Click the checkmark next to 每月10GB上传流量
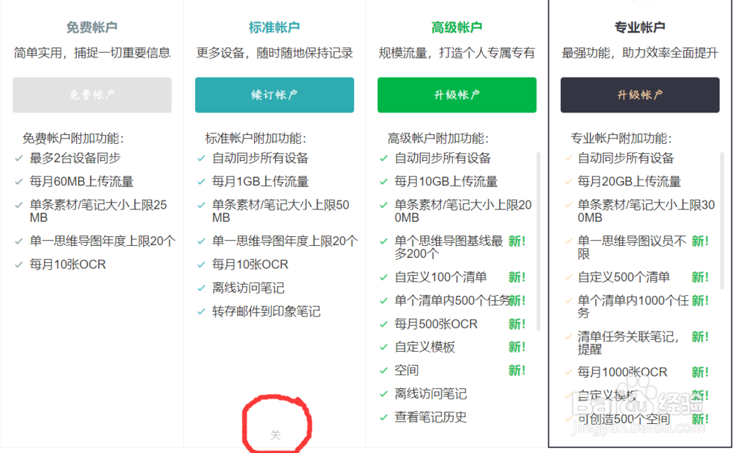Viewport: 745px width, 453px height. [x=384, y=182]
